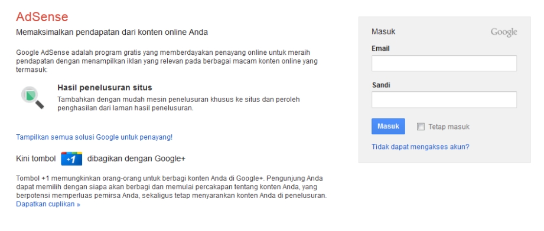Click the dibagikan dengan Google+ text

click(x=136, y=159)
